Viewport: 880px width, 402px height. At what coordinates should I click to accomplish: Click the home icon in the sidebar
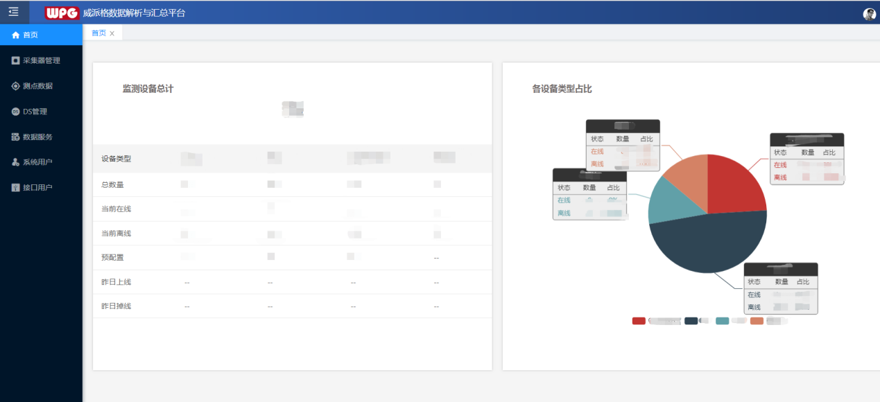pyautogui.click(x=15, y=35)
